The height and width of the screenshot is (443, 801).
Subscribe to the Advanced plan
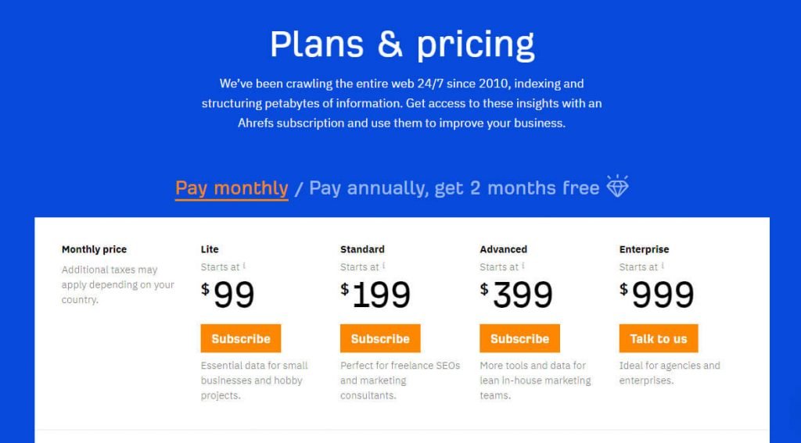point(519,338)
